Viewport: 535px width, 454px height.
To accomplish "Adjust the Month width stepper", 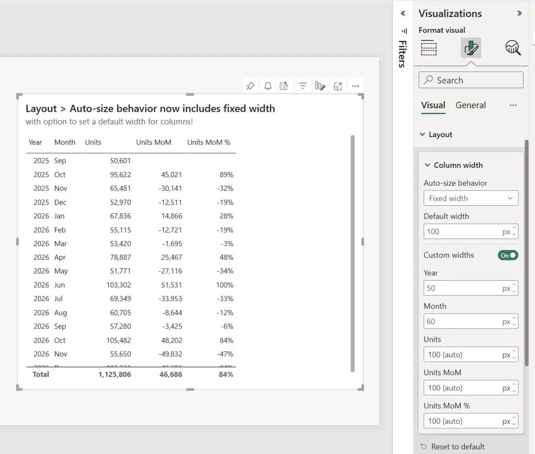I will (x=514, y=321).
